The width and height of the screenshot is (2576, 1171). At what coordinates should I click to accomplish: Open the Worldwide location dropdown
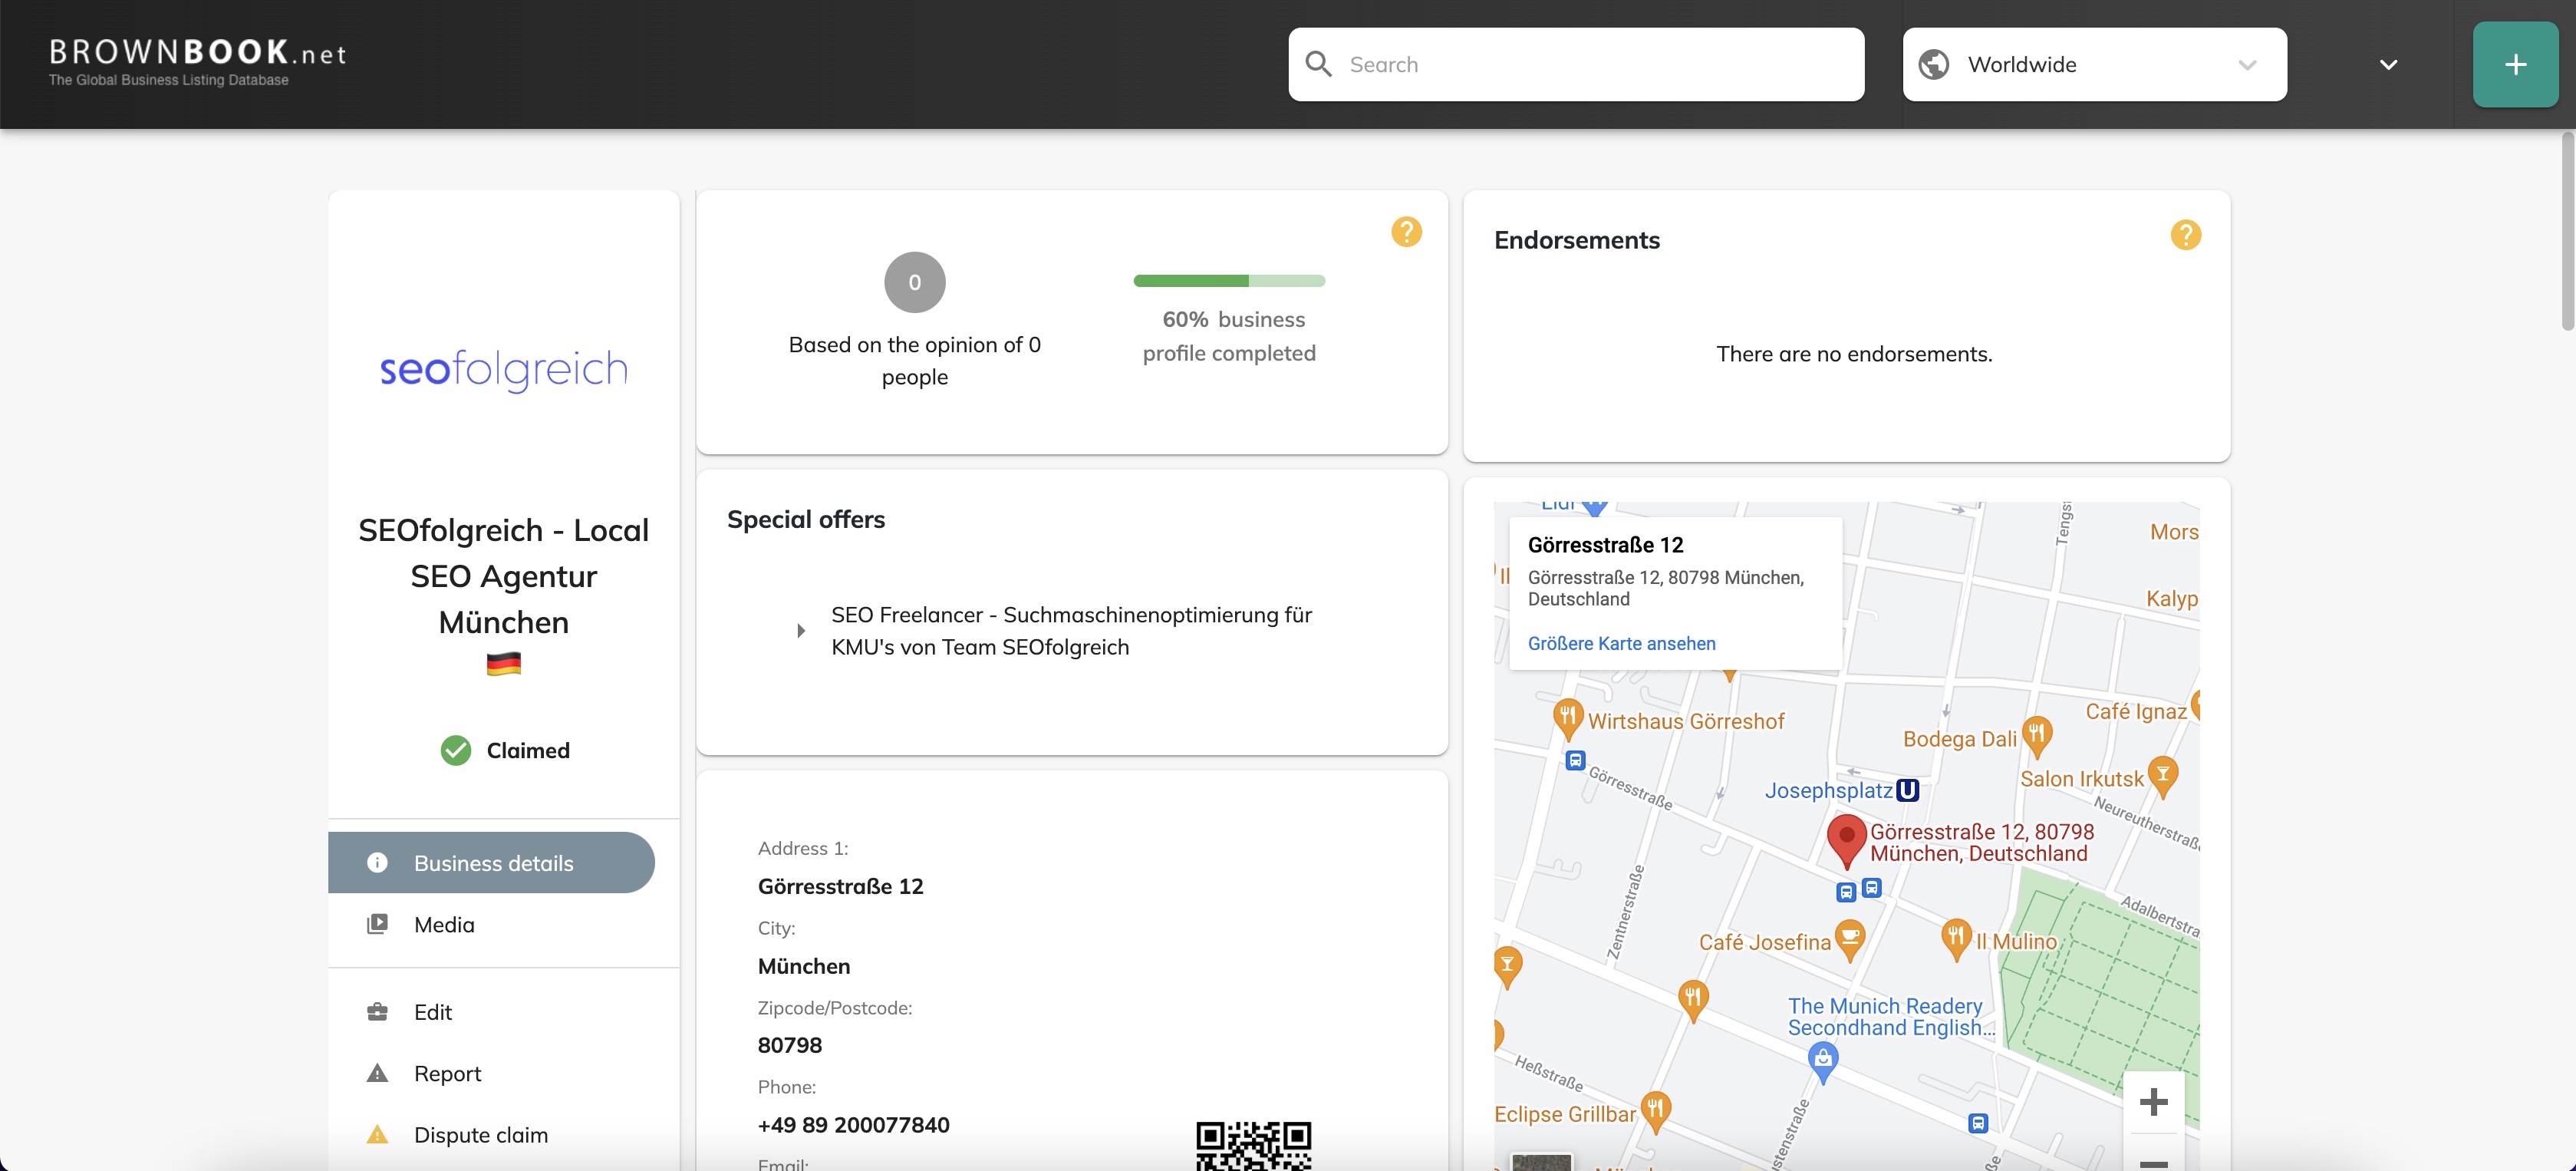point(2094,64)
